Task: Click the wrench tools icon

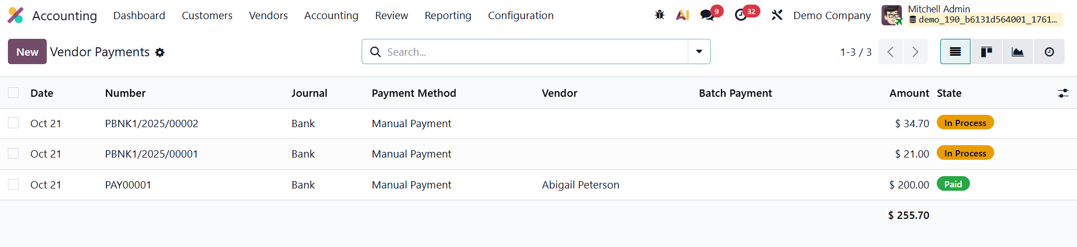Action: pyautogui.click(x=777, y=15)
